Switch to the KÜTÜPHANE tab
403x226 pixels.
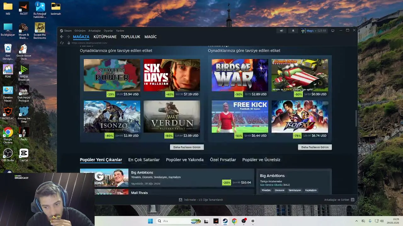[105, 37]
